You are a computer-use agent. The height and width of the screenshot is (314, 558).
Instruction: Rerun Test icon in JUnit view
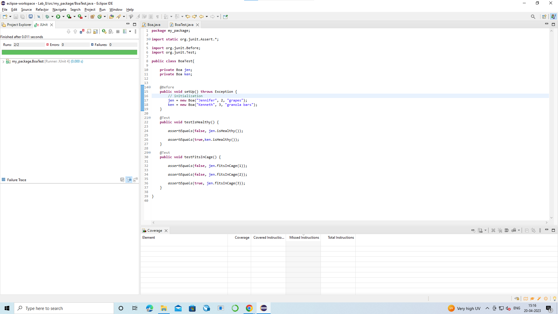(104, 31)
